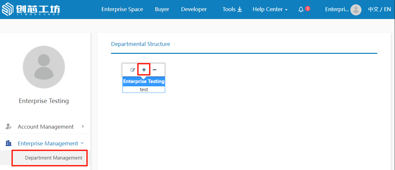Collapse the Enterprise Management chevron
This screenshot has height=170, width=395.
click(x=82, y=143)
